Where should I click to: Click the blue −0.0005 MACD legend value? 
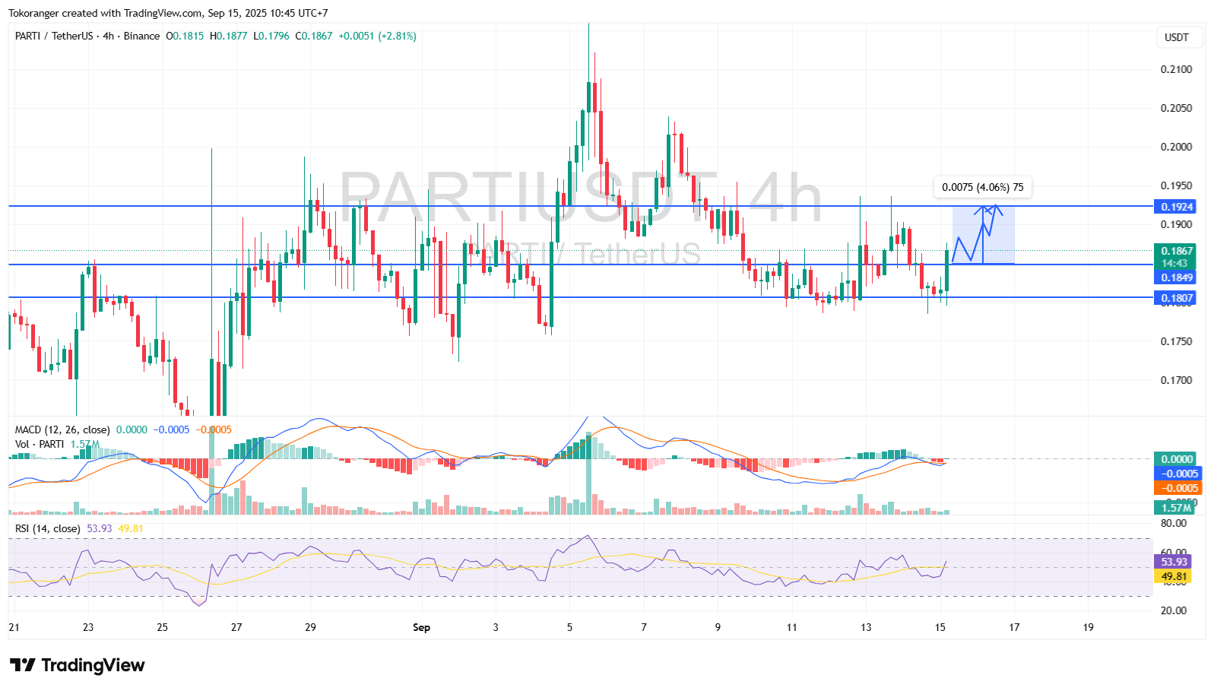point(171,429)
